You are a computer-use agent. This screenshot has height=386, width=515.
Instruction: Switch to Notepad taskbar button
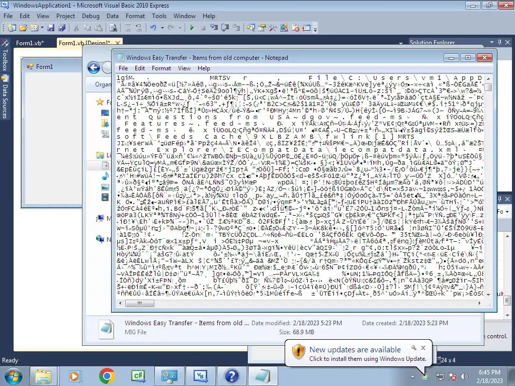[263, 376]
